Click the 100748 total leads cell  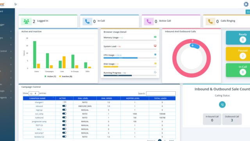click(x=162, y=117)
